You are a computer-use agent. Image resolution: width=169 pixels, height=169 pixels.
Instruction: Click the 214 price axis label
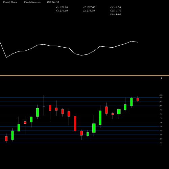tap(161, 102)
